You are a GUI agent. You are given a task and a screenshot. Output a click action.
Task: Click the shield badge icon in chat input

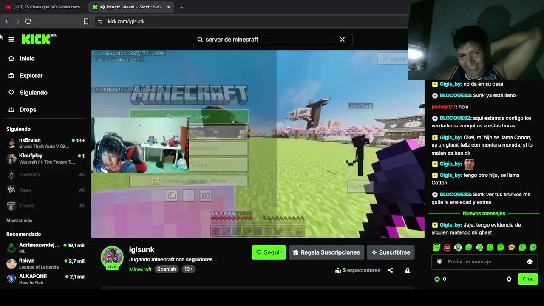coord(439,262)
